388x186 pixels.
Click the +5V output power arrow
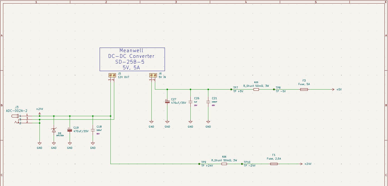[x=333, y=90]
